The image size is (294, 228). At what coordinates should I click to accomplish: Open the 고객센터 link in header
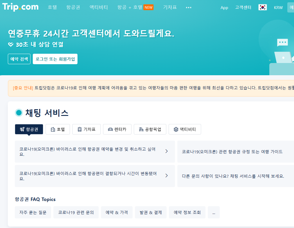click(x=243, y=8)
